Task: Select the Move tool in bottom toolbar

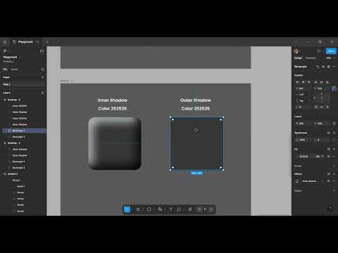Action: 127,209
